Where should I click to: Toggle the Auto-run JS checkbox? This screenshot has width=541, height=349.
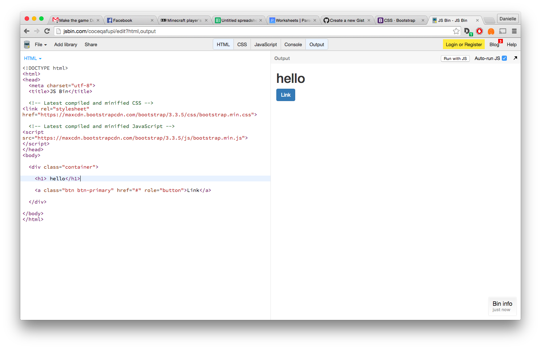pyautogui.click(x=504, y=58)
